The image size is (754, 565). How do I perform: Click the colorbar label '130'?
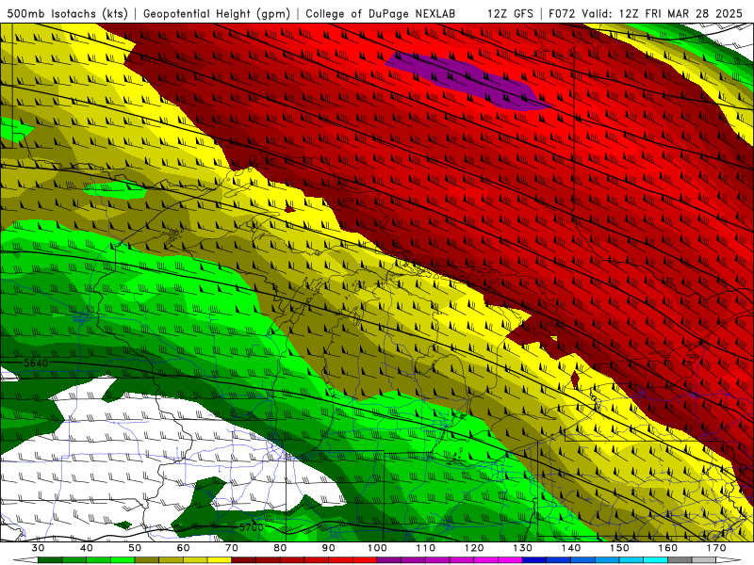523,548
